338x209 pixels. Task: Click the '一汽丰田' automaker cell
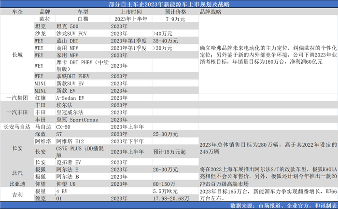[x=17, y=112]
